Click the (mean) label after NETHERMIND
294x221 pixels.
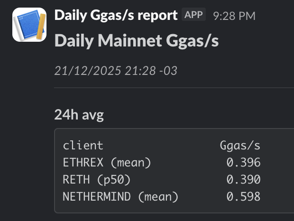pos(158,197)
